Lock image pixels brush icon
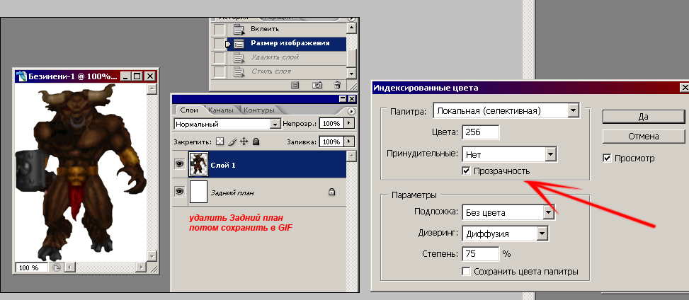Image resolution: width=689 pixels, height=300 pixels. 233,142
